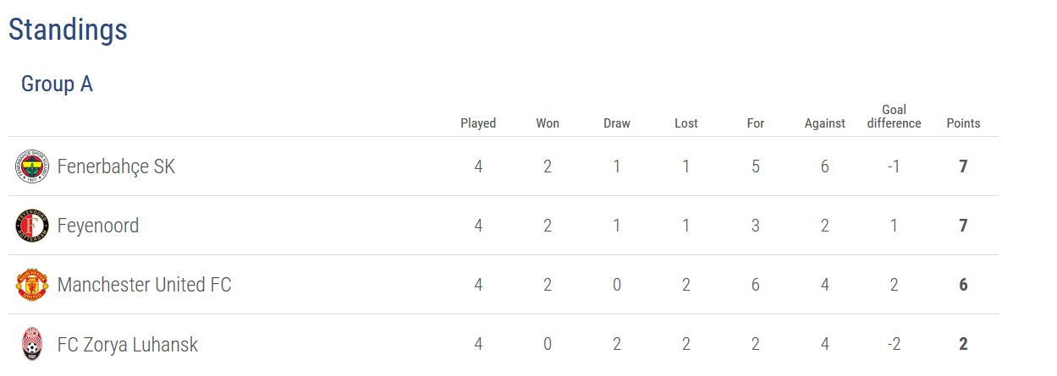Open the Feyenoord team link
This screenshot has width=1057, height=376.
[98, 226]
